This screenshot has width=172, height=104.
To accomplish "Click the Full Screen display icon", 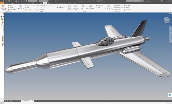I will [x=76, y=6].
